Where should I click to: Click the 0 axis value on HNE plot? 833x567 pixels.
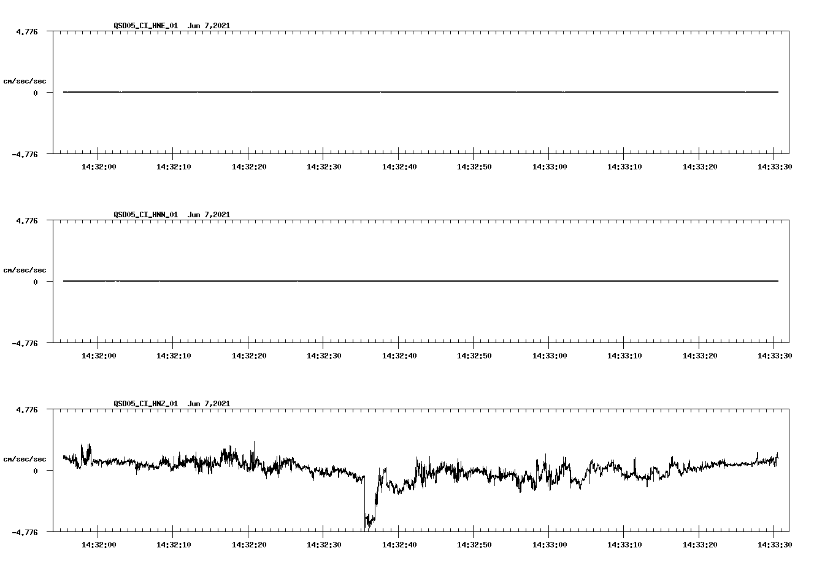tap(36, 93)
